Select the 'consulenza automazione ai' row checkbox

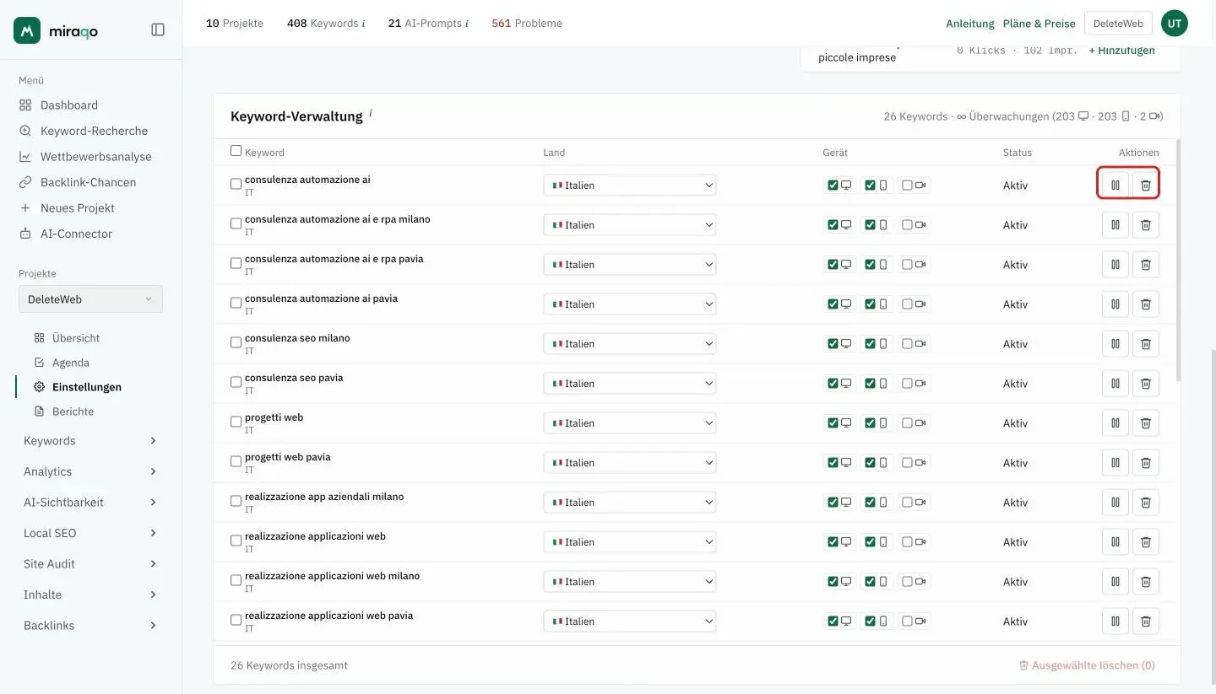click(236, 184)
